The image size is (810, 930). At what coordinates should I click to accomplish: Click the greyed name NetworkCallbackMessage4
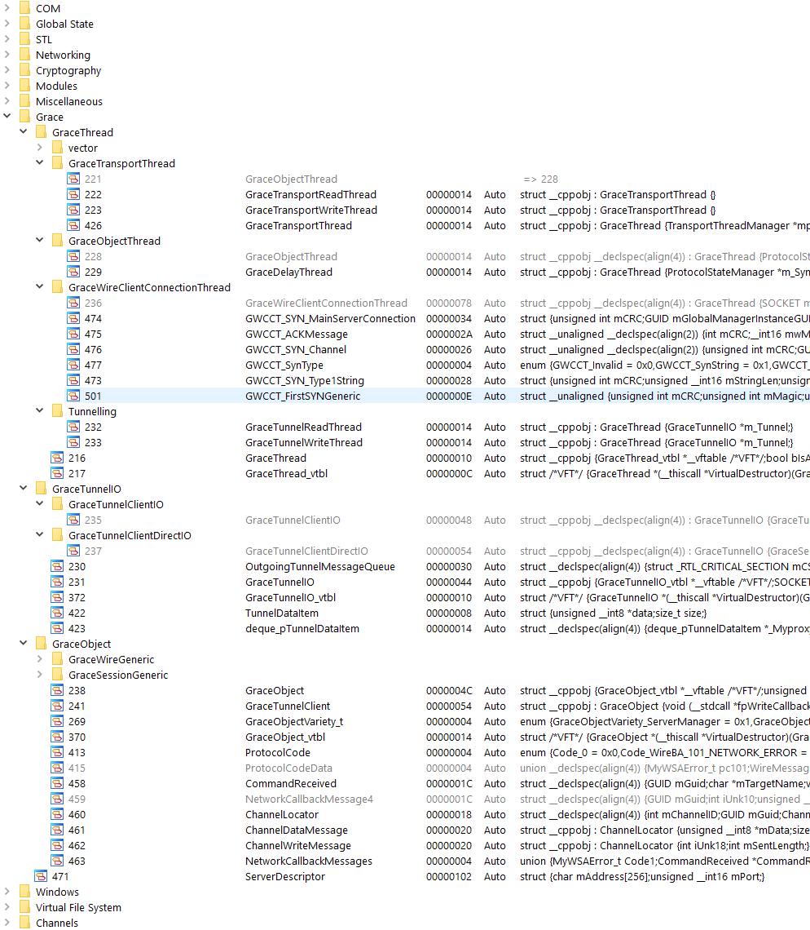(310, 799)
